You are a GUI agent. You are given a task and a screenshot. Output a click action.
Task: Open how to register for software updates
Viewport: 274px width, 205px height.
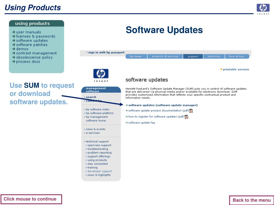[156, 117]
